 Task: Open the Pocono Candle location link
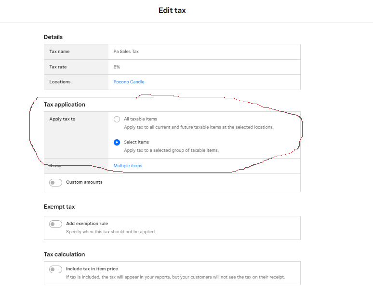(129, 82)
